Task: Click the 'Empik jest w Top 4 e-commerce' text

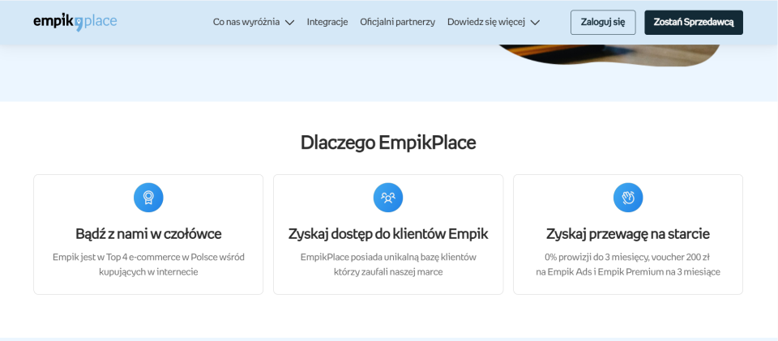Action: (148, 264)
